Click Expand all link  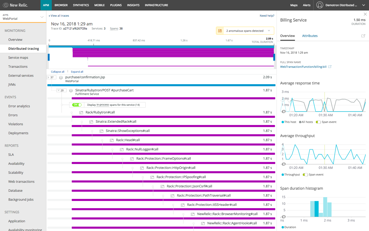tap(77, 72)
